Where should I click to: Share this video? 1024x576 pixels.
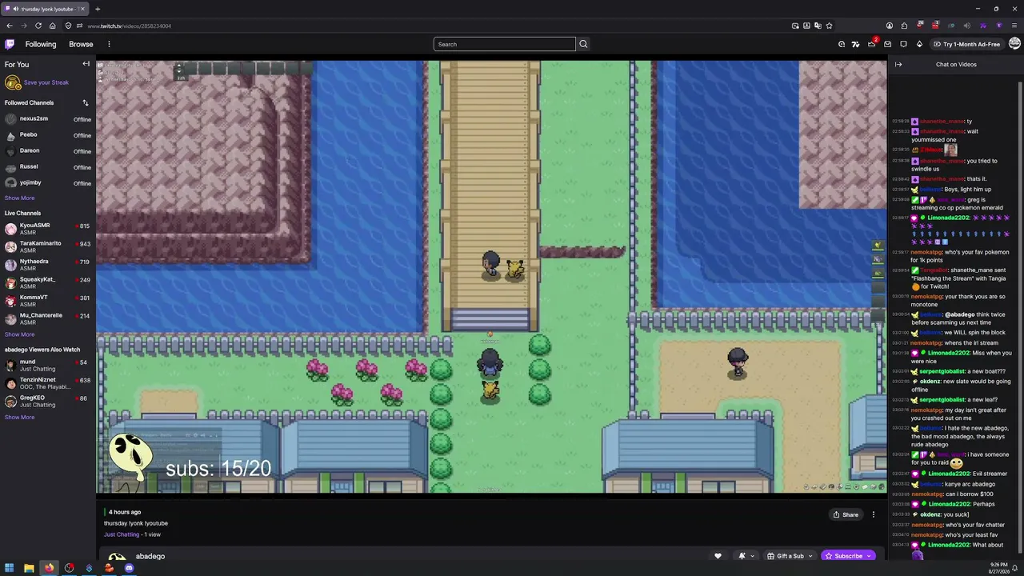tap(846, 514)
